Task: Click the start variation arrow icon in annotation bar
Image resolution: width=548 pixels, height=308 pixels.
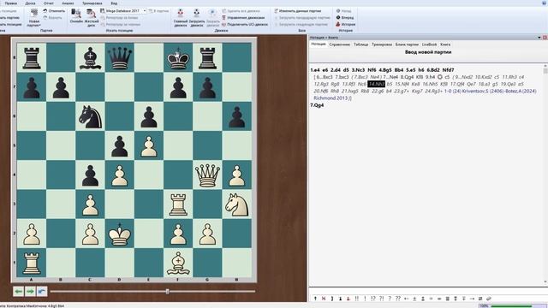Action: coord(316,299)
